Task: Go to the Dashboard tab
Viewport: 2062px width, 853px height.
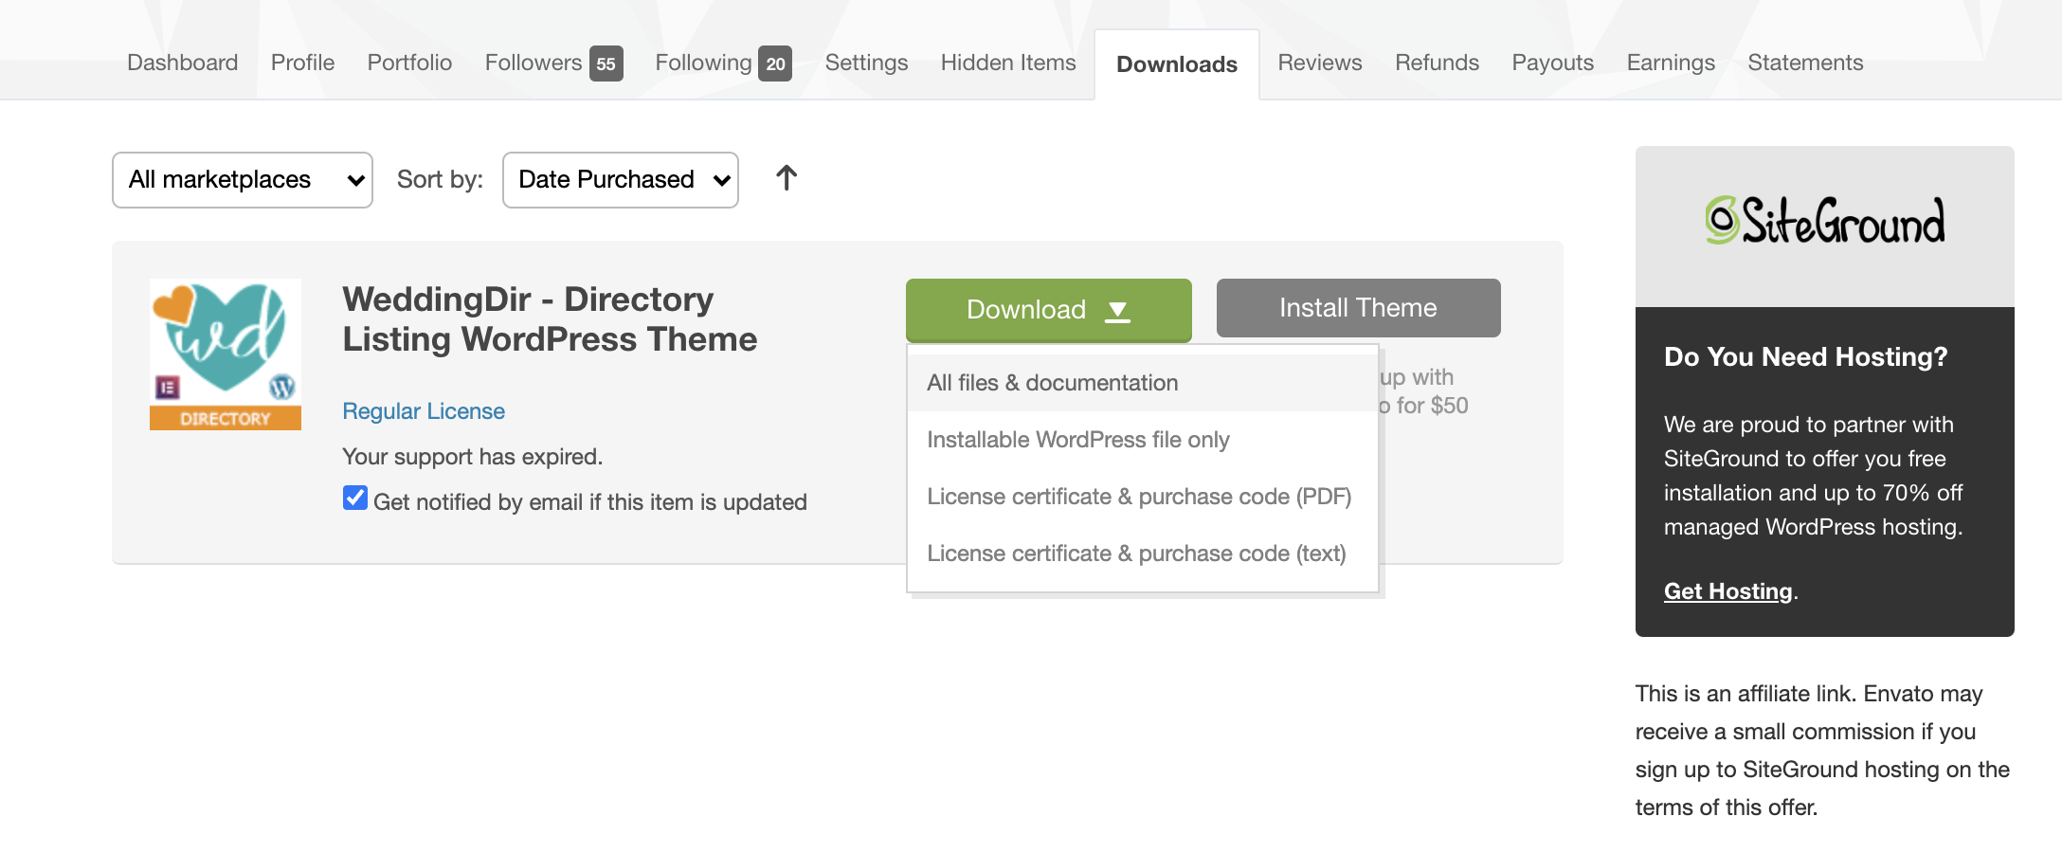Action: pos(182,63)
